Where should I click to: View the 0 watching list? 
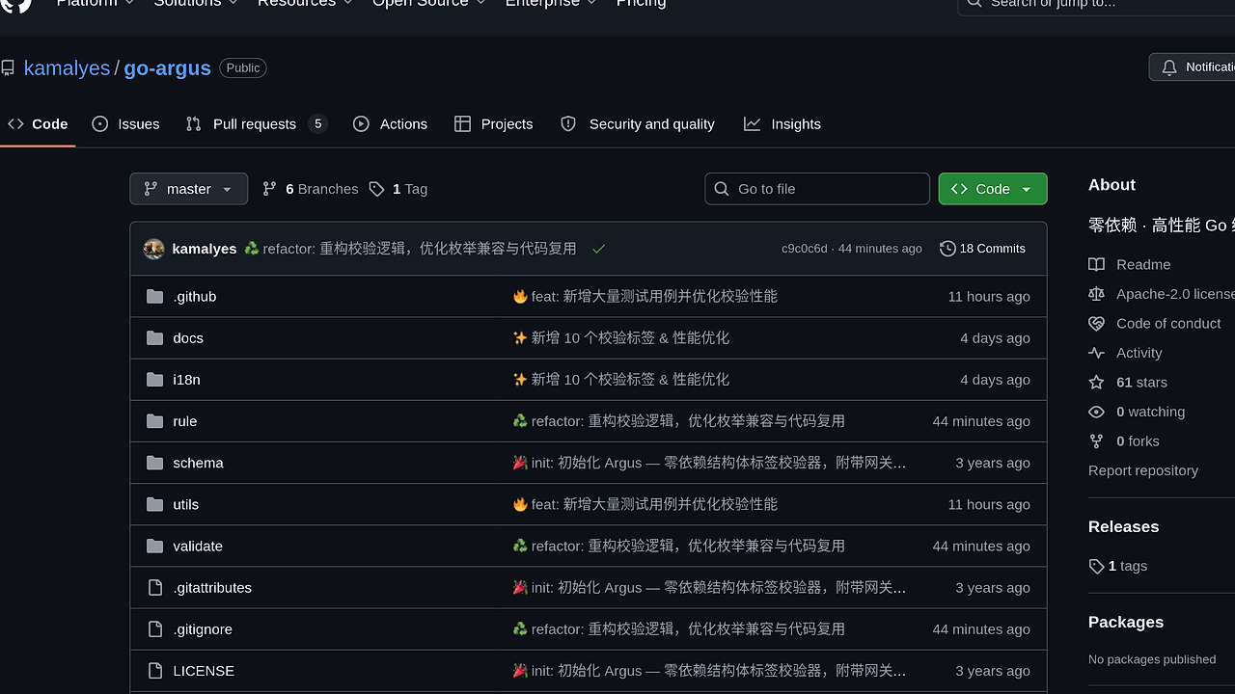pyautogui.click(x=1137, y=412)
